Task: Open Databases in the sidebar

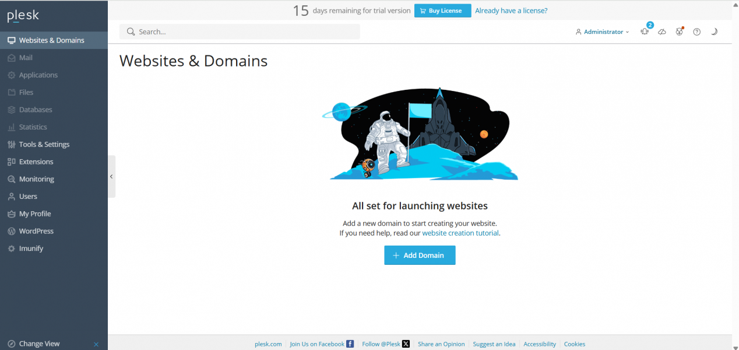Action: [54, 110]
